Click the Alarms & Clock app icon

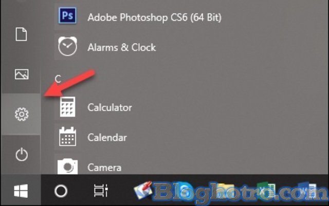click(x=67, y=47)
